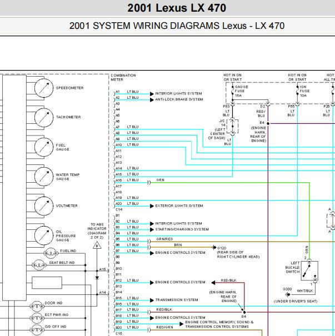Image resolution: width=335 pixels, height=336 pixels.
Task: Click the speedometer gauge symbol
Action: 44,88
